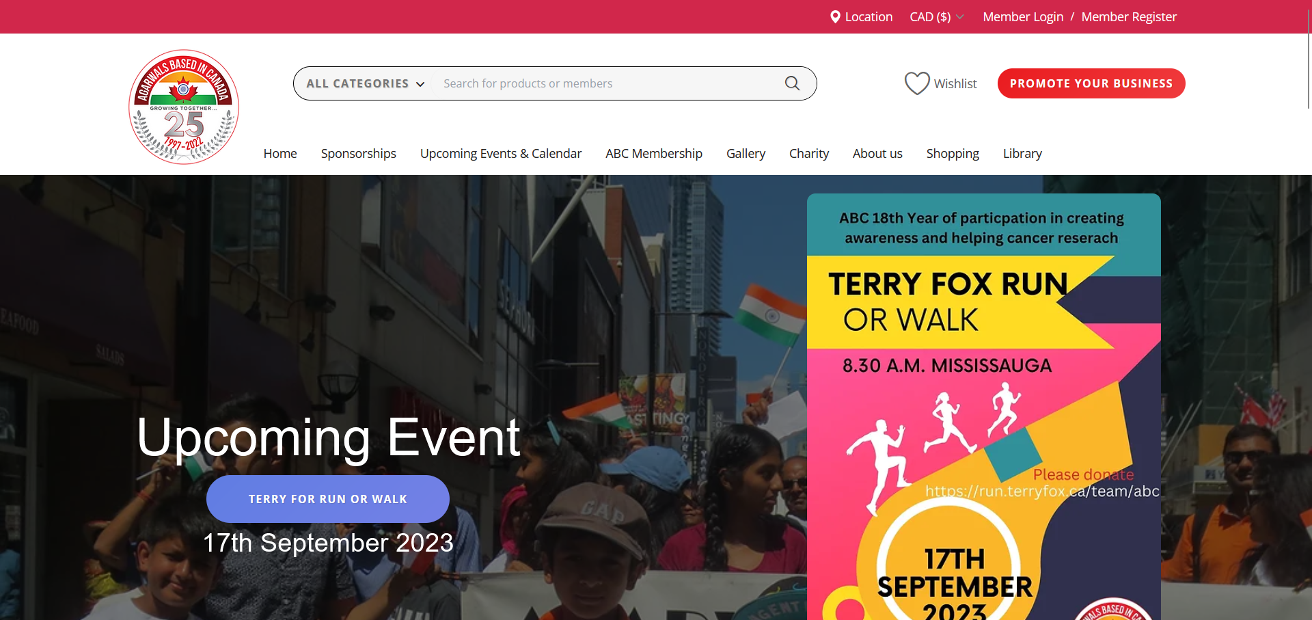This screenshot has width=1312, height=620.
Task: Open Upcoming Events & Calendar
Action: pyautogui.click(x=501, y=154)
